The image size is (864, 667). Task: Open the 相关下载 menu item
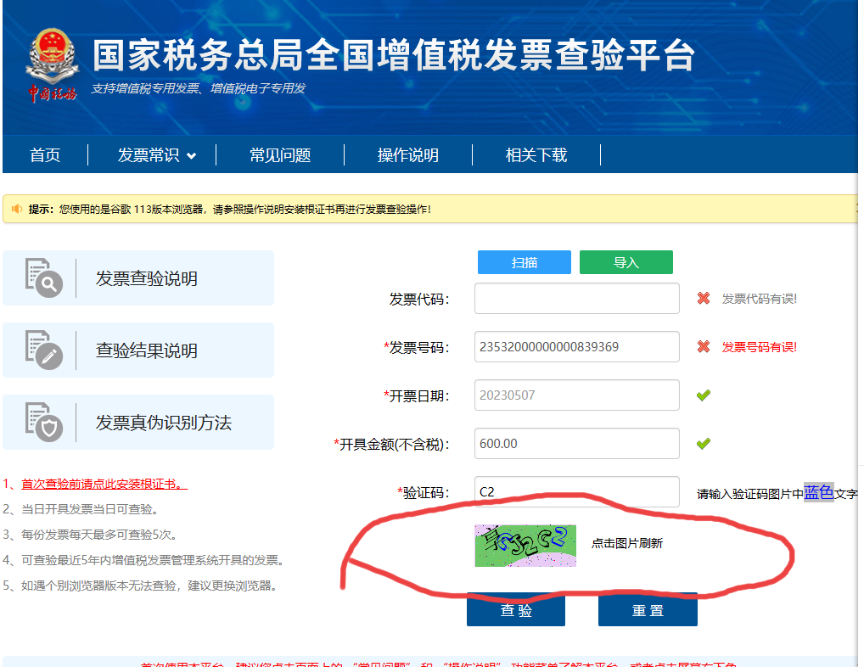pos(536,155)
